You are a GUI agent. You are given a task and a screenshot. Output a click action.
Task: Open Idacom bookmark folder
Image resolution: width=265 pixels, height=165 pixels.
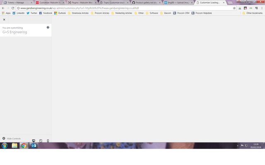(x=166, y=13)
